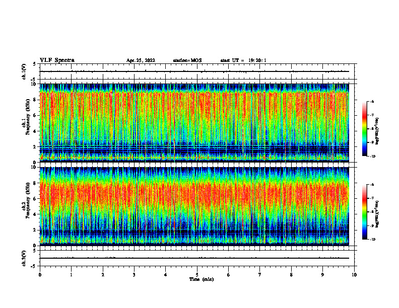Click the ch.3 voltage waveform trace
Screen dimensions: 399x308
tap(194, 258)
